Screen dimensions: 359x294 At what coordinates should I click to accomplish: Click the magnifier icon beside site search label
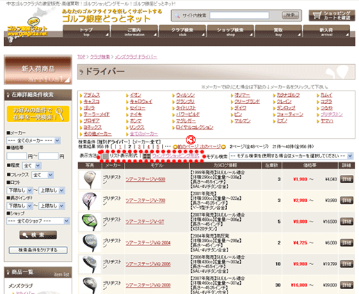177,15
